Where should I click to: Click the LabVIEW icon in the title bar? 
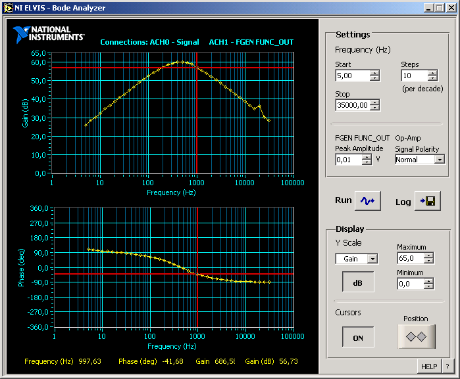[x=8, y=8]
